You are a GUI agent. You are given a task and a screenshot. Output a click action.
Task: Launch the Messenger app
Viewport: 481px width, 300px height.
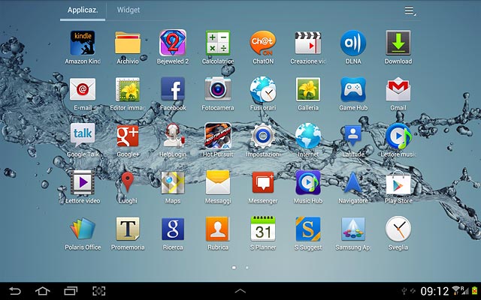[263, 182]
